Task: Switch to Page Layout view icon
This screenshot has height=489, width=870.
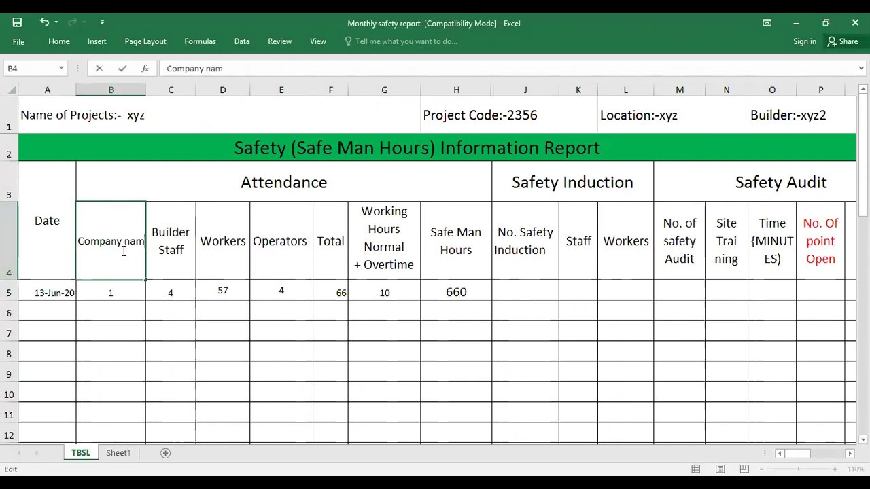Action: [720, 469]
